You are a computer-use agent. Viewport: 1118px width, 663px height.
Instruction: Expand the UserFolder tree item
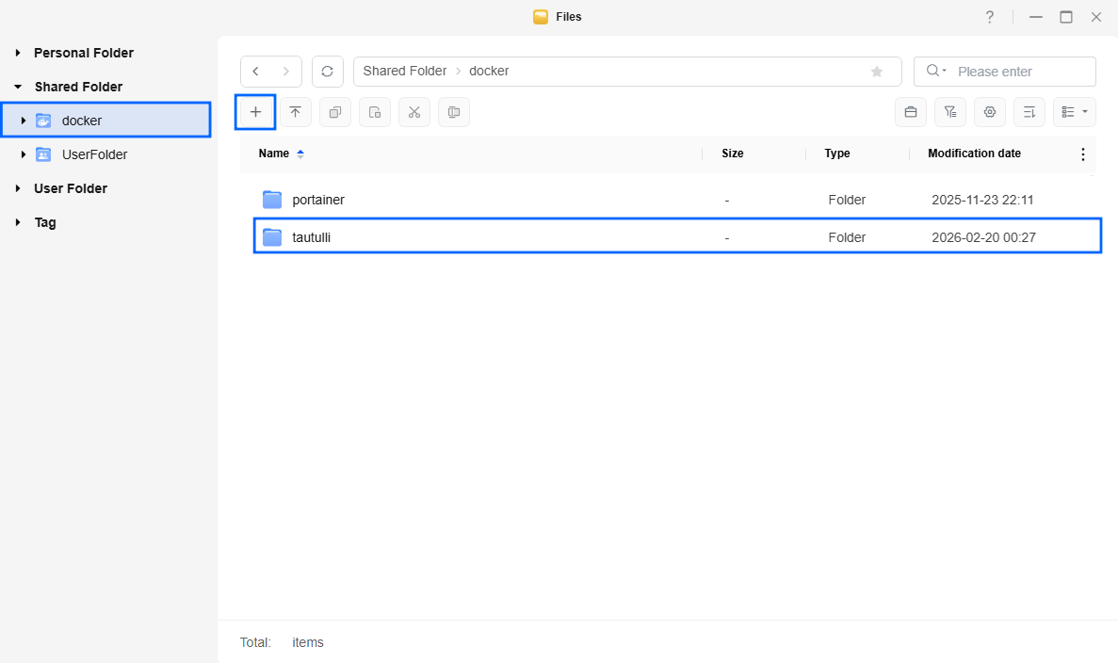click(23, 154)
